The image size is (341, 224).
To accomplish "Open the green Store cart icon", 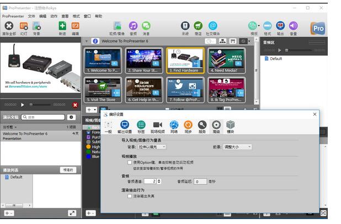I will [198, 26].
